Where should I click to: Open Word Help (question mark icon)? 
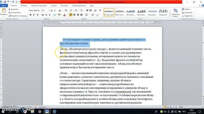coord(203,5)
